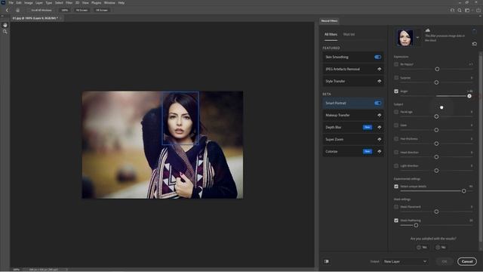
Task: Switch to the All filters tab
Action: click(331, 35)
